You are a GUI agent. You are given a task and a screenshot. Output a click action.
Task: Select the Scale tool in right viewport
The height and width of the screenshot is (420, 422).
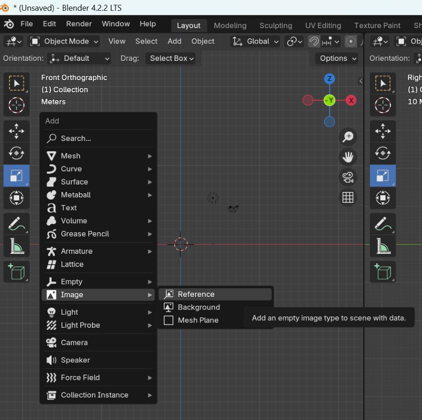point(383,176)
